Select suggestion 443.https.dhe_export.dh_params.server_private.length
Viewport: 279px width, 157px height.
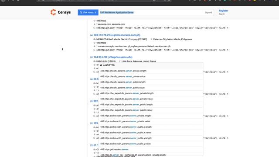click(x=151, y=93)
